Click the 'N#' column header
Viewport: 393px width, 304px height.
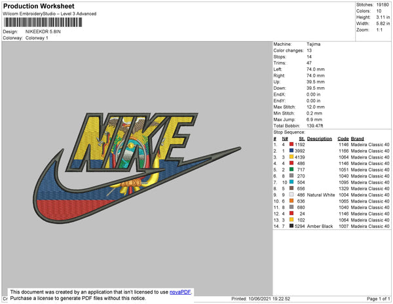click(285, 139)
